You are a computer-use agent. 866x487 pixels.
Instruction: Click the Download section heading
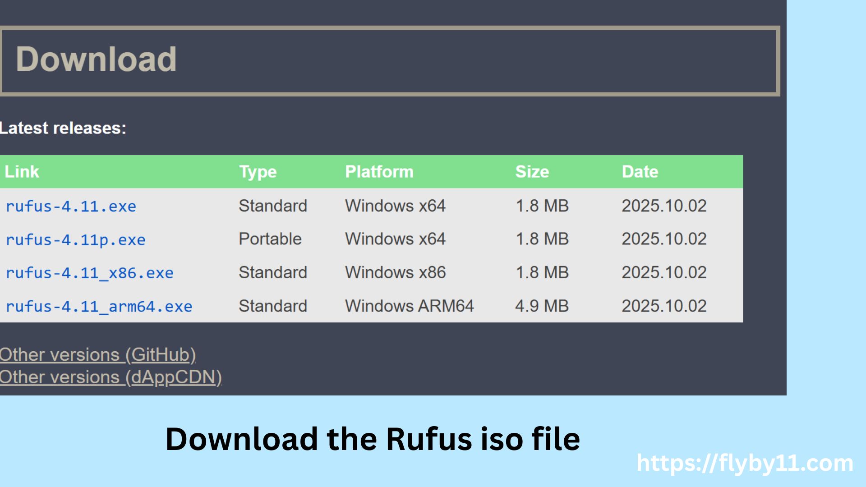pos(97,58)
